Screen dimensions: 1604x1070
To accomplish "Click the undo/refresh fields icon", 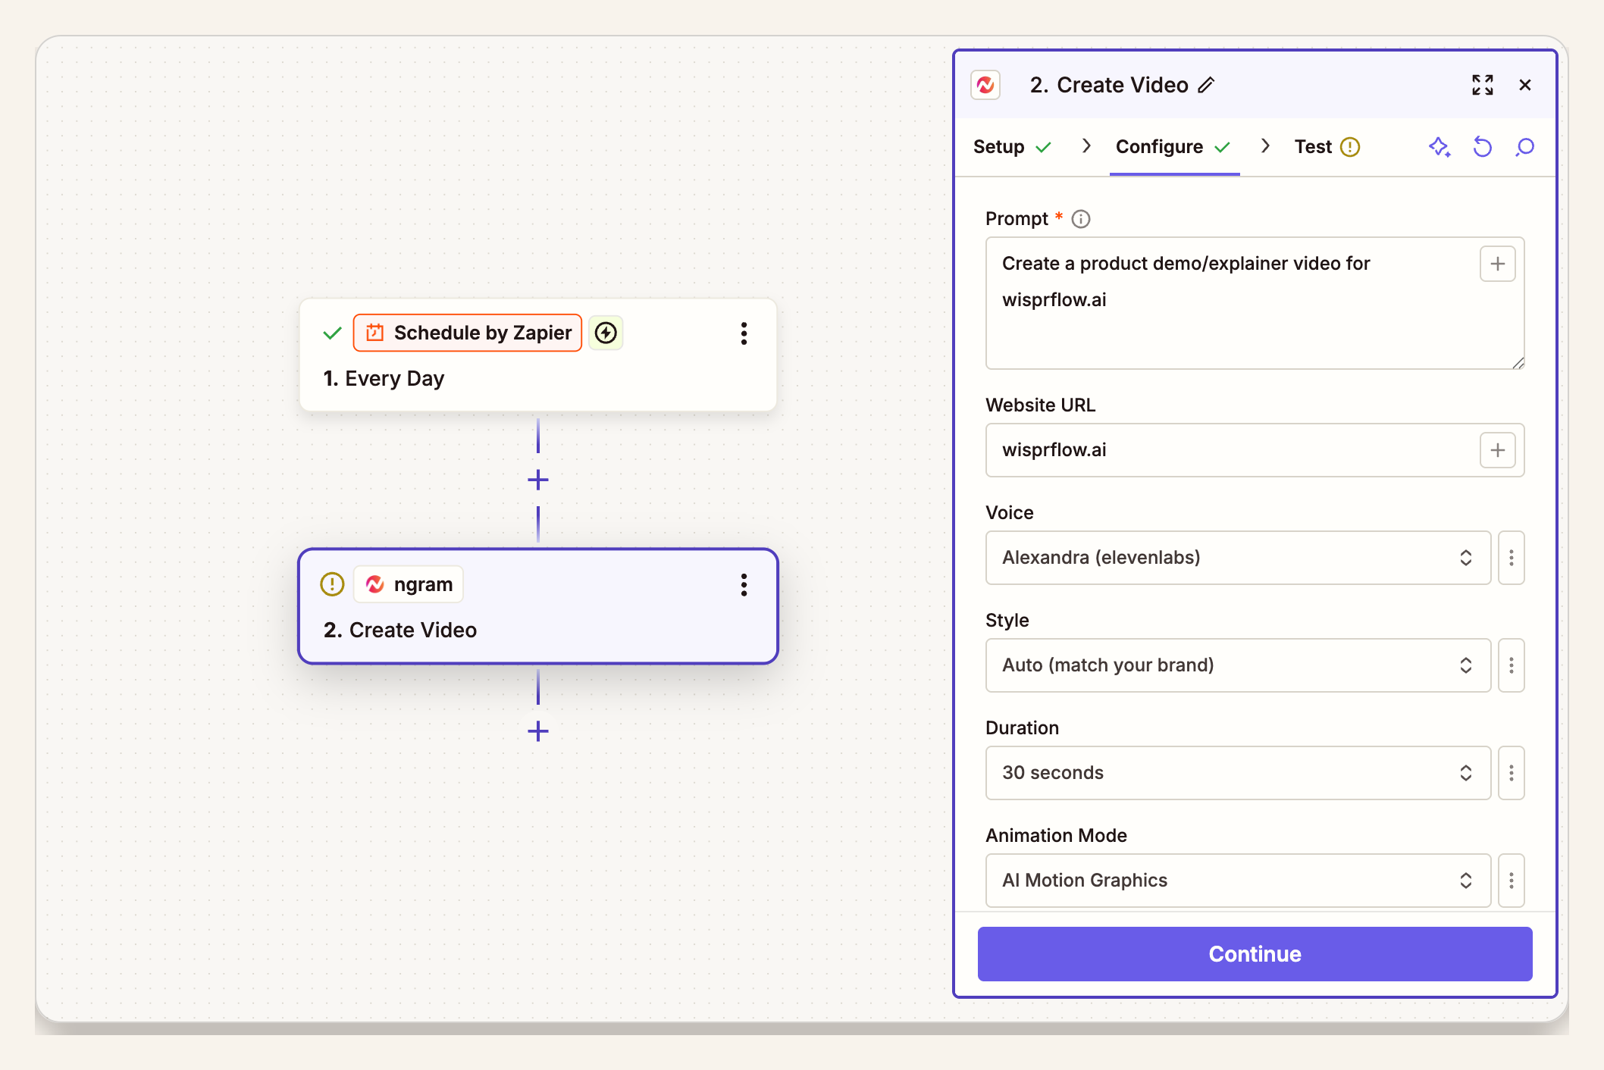I will pos(1482,147).
